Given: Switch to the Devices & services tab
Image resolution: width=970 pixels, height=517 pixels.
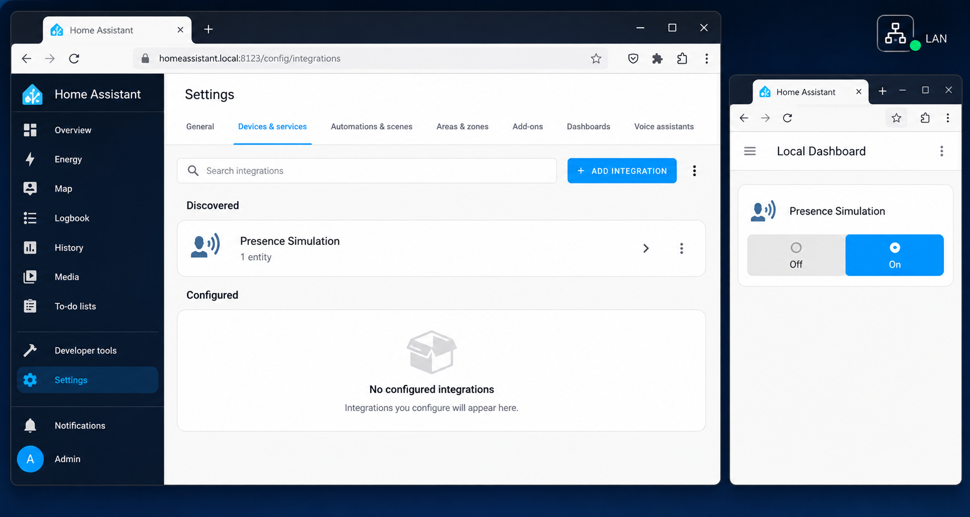Looking at the screenshot, I should tap(272, 126).
